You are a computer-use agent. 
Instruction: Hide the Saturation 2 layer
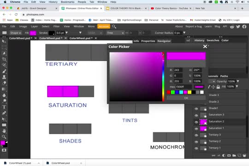click(x=196, y=122)
